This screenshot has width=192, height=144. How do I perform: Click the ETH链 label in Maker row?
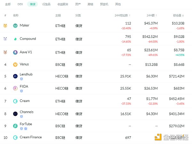(x=60, y=26)
